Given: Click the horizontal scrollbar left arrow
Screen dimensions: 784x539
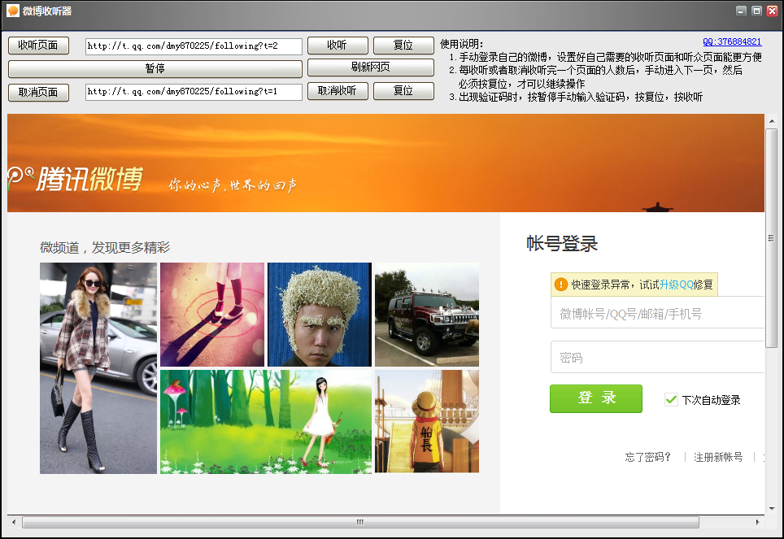Looking at the screenshot, I should click(x=14, y=522).
